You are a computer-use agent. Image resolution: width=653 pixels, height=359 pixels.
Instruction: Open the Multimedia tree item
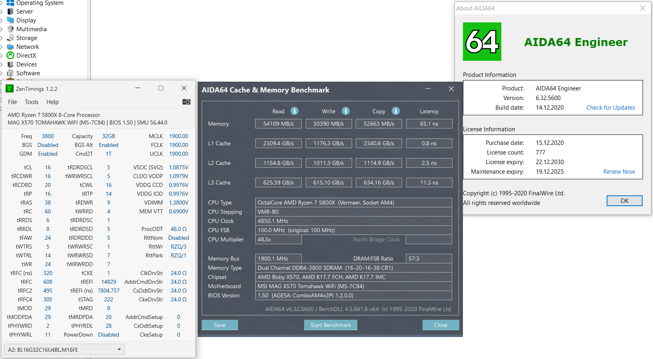(x=32, y=29)
